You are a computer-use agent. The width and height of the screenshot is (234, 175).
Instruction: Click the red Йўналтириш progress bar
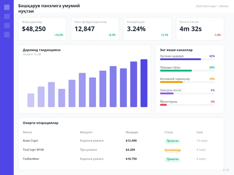(x=163, y=105)
